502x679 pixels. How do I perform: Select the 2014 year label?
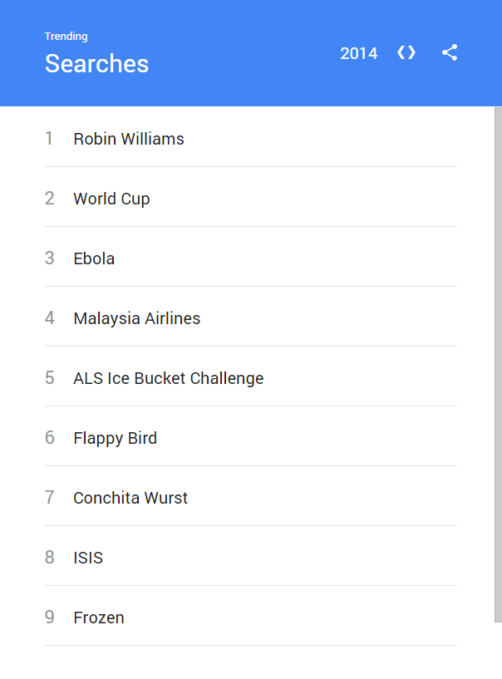tap(359, 53)
